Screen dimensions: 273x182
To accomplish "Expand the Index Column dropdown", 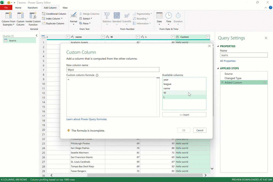I will tap(62, 19).
